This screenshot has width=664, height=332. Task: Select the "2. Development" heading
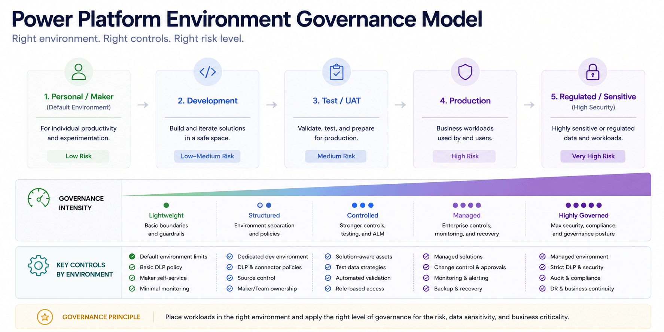coord(208,101)
